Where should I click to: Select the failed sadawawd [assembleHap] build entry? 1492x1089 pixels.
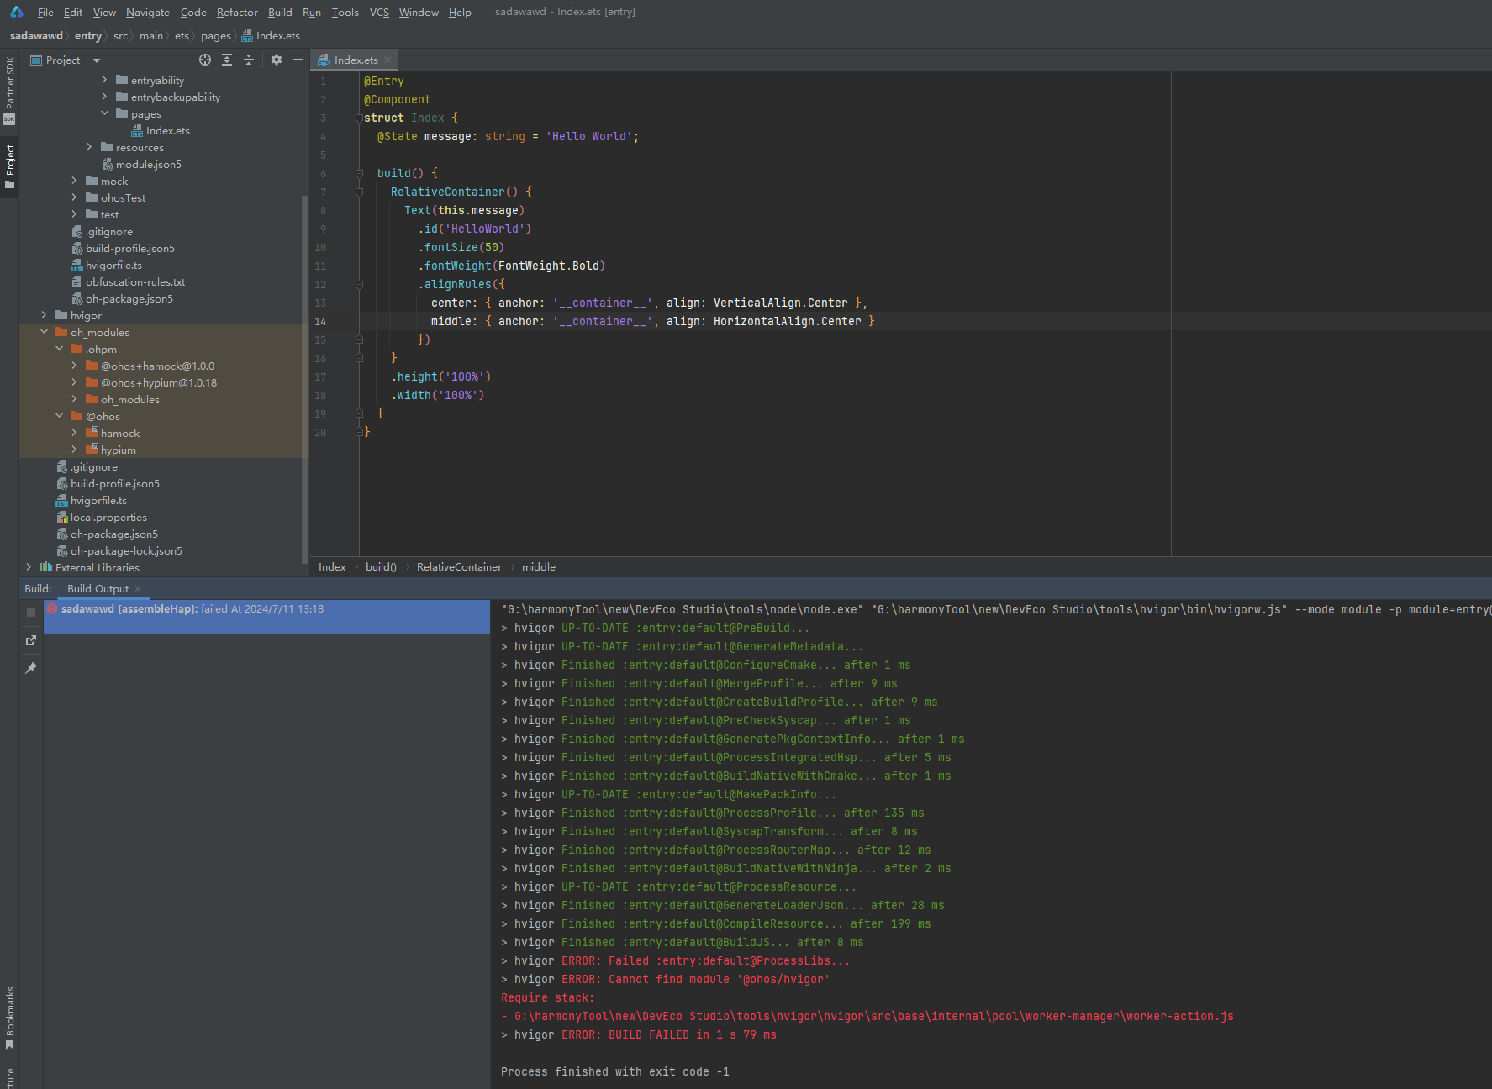tap(266, 616)
